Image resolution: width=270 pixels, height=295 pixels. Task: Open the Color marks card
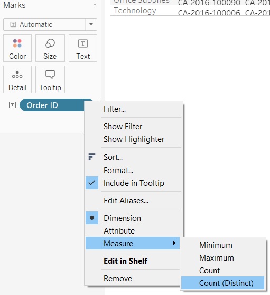coord(17,48)
